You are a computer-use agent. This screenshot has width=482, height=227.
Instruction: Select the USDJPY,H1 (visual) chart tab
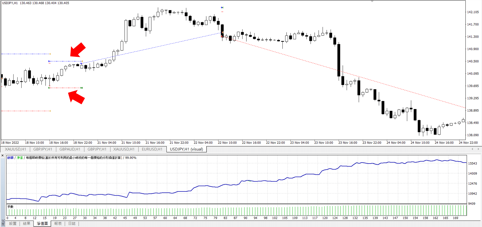[x=186, y=149]
